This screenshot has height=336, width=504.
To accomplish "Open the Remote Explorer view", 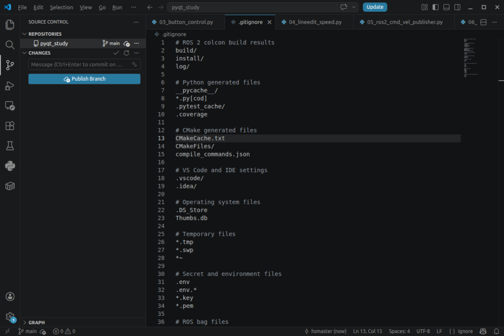I will (x=10, y=106).
